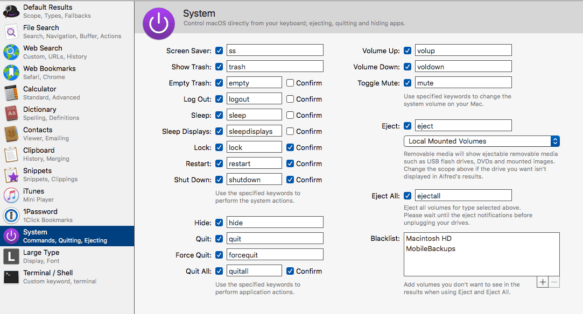Enable Confirm for Empty Trash
The image size is (583, 314).
tap(290, 83)
